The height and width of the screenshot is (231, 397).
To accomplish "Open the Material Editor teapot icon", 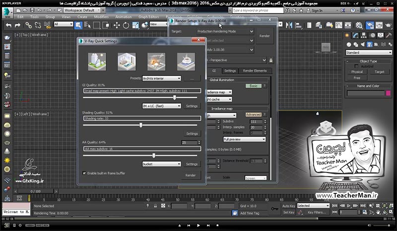I will tap(359, 25).
